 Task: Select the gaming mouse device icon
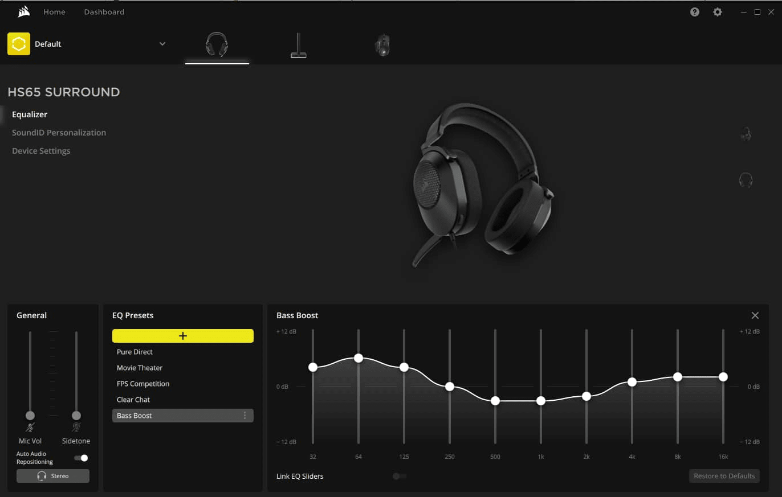pos(382,46)
